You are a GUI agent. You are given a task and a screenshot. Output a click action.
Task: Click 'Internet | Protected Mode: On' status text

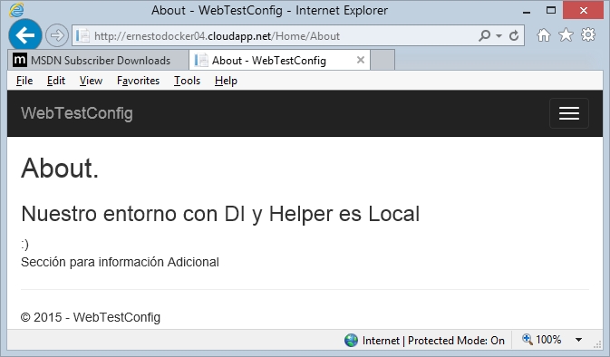point(433,341)
